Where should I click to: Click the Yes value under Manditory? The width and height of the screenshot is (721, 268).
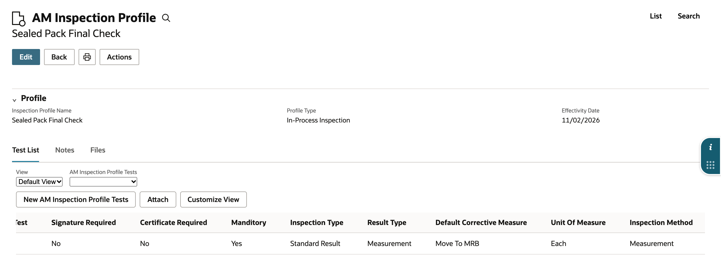click(x=237, y=244)
